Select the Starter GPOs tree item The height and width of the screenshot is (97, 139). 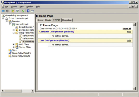(x=25, y=47)
